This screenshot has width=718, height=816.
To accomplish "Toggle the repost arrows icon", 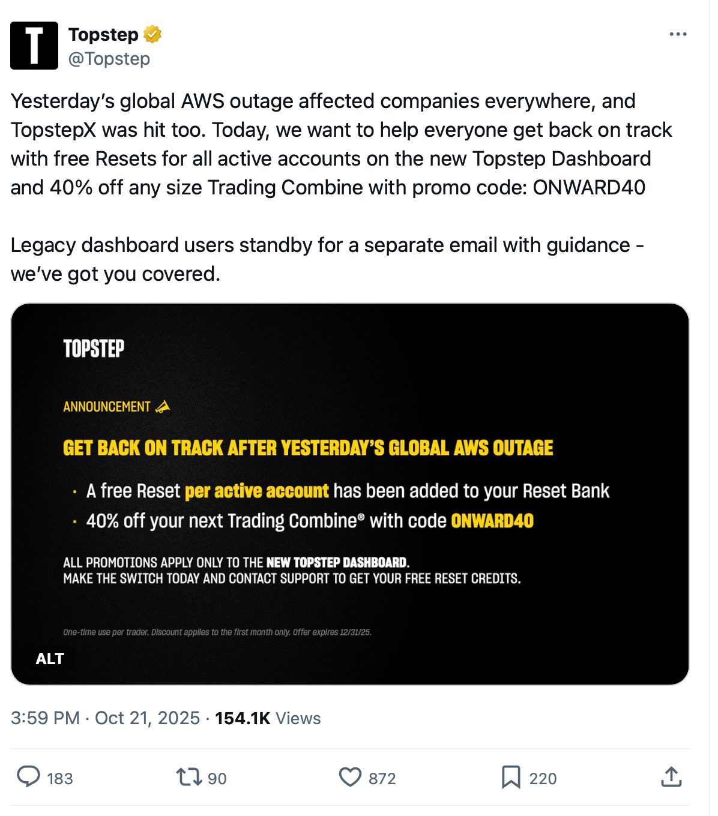I will pos(189,777).
